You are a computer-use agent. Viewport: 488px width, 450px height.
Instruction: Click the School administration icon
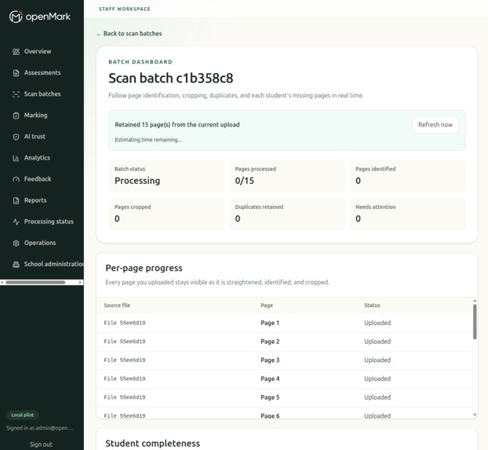click(16, 264)
